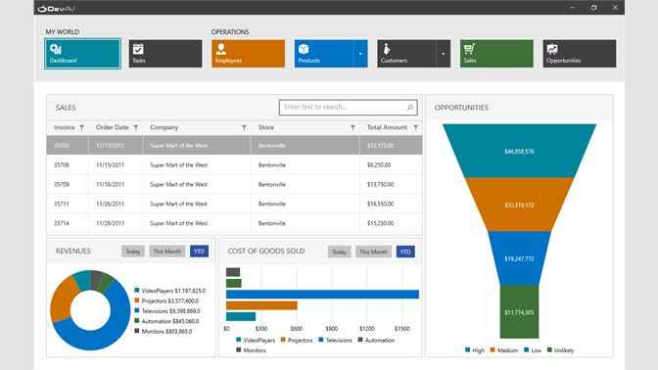The image size is (658, 370).
Task: Click the Medium legend item under funnel
Action: pos(504,350)
